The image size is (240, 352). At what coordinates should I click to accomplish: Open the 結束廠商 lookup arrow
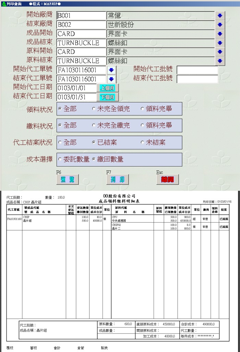[x=220, y=25]
